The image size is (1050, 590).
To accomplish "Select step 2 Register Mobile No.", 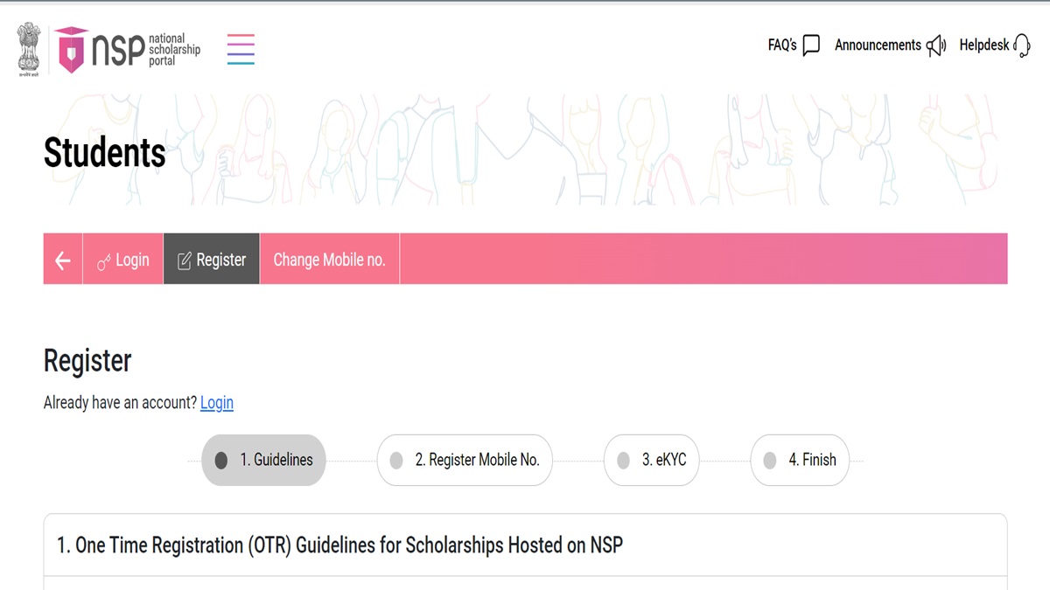I will coord(464,460).
